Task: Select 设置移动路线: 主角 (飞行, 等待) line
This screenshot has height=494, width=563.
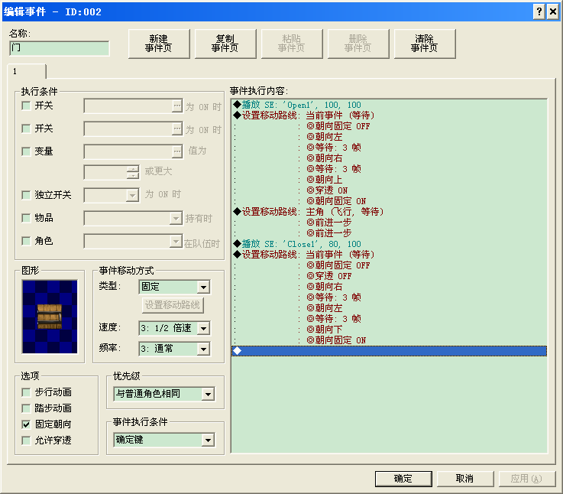Action: click(390, 212)
